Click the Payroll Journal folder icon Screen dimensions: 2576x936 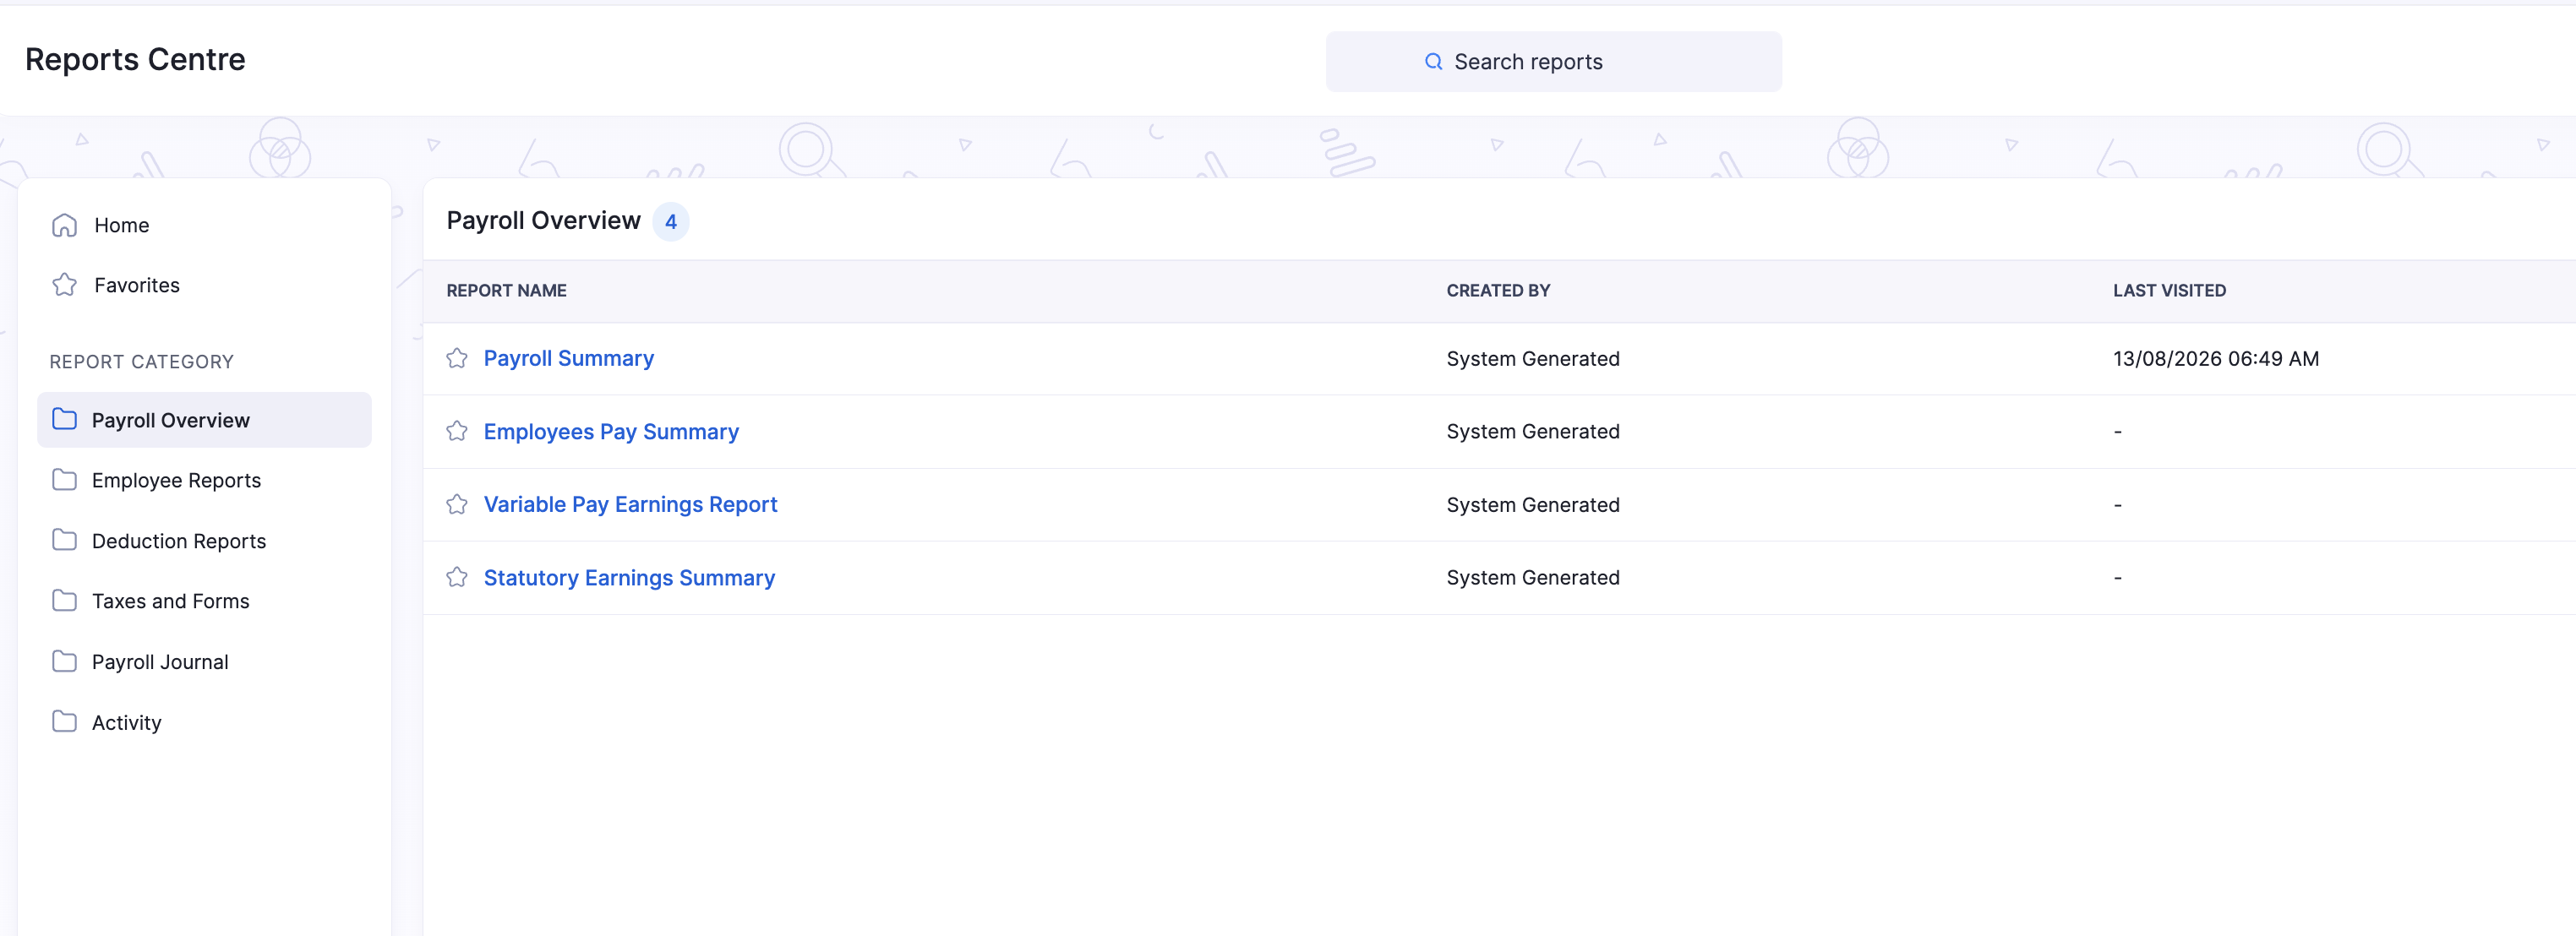[x=64, y=661]
